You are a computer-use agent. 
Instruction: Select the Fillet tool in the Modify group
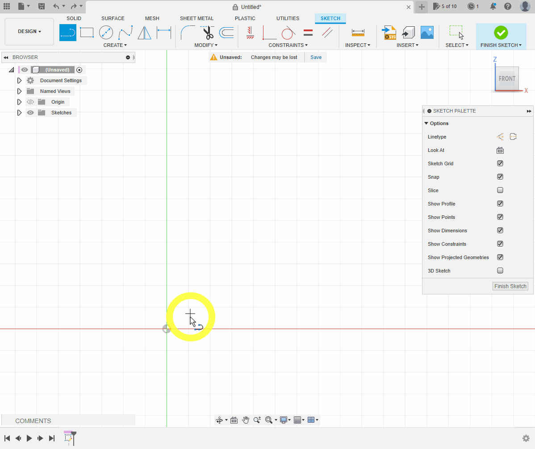[188, 33]
